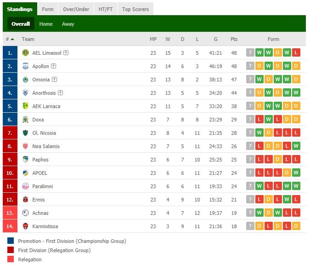Viewport: 310px width, 265px height.
Task: Sort standings by Pts column header
Action: 234,39
